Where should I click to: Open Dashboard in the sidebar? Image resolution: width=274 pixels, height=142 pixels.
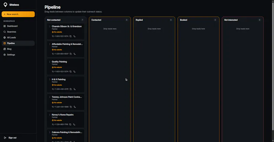click(18, 26)
